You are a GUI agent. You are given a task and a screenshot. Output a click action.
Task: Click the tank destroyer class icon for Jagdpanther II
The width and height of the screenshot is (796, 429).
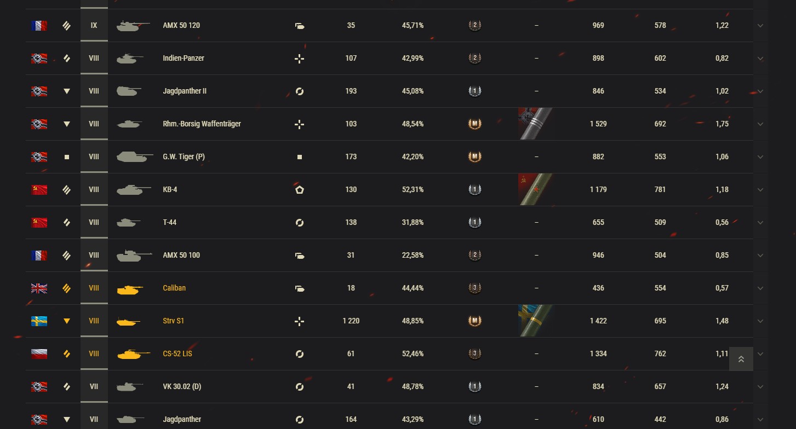point(67,91)
